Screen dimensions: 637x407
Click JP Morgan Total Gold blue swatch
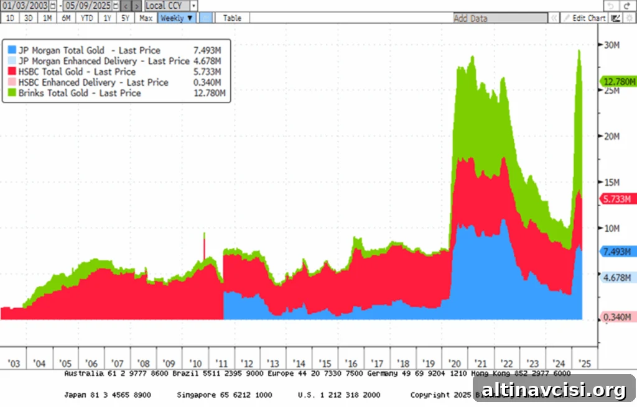(12, 50)
